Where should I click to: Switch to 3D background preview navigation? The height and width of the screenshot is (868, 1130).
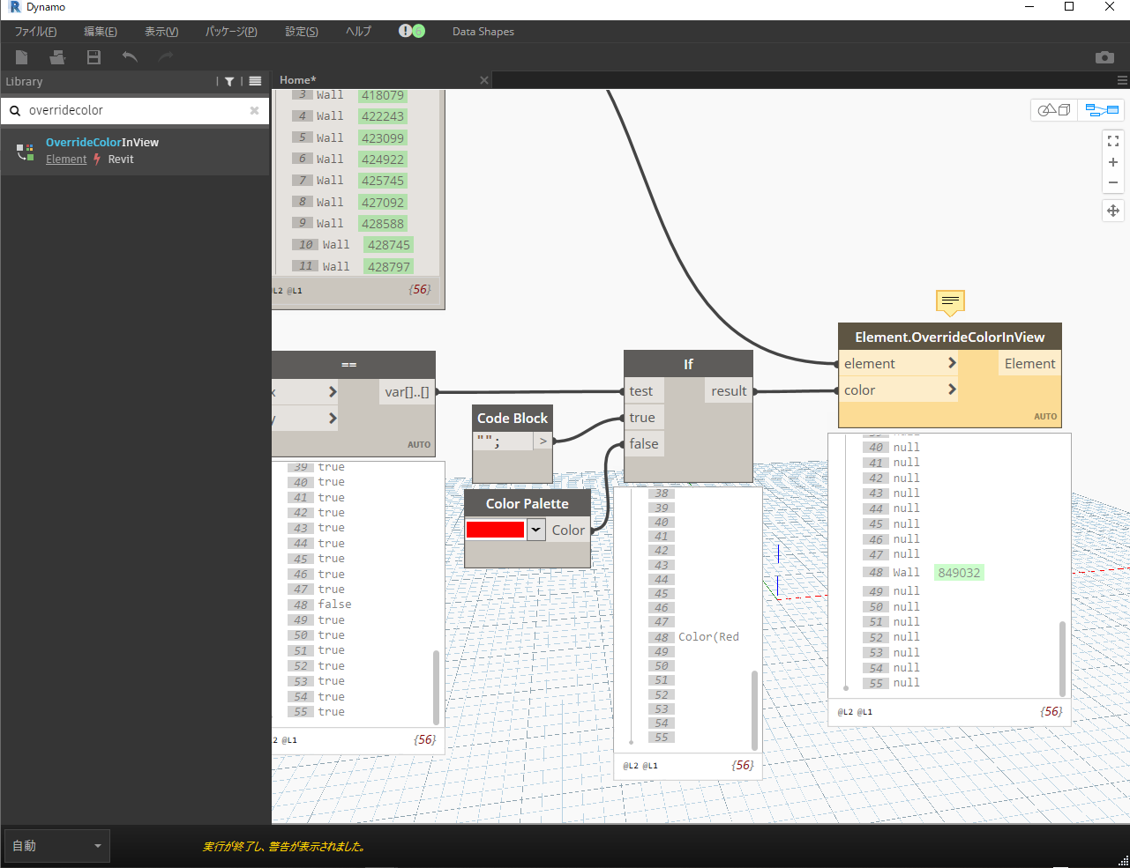(x=1054, y=110)
